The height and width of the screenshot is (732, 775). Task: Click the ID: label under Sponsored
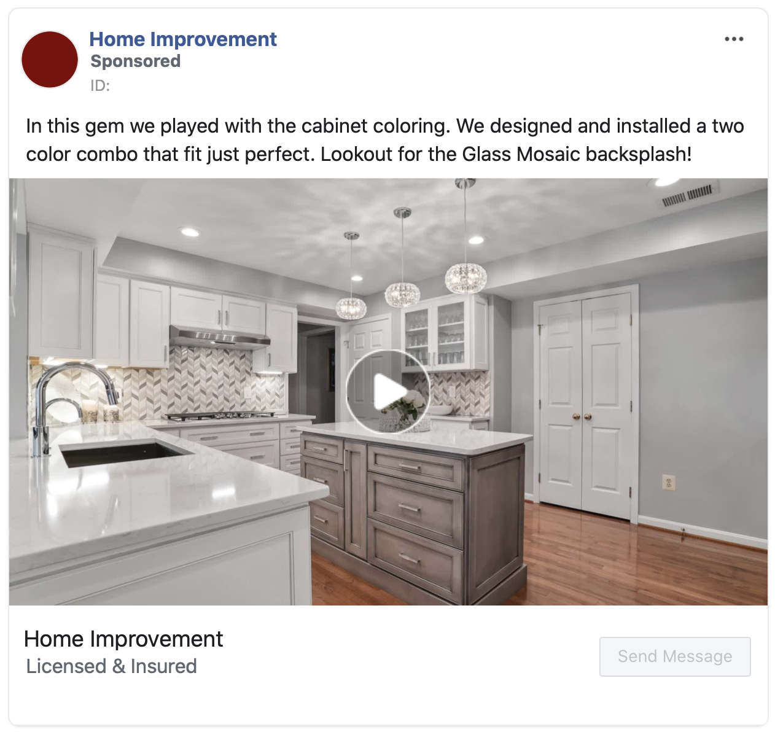coord(100,85)
